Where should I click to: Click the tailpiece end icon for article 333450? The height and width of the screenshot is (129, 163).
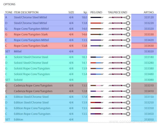[119, 114]
